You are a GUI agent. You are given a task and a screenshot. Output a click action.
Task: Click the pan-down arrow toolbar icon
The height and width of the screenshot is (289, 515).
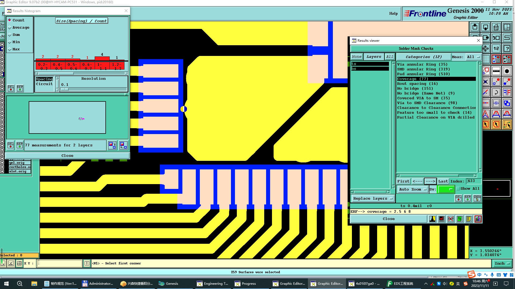tap(486, 27)
